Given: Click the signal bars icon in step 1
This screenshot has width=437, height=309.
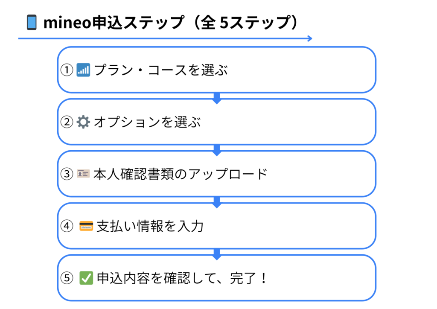Looking at the screenshot, I should (x=83, y=70).
